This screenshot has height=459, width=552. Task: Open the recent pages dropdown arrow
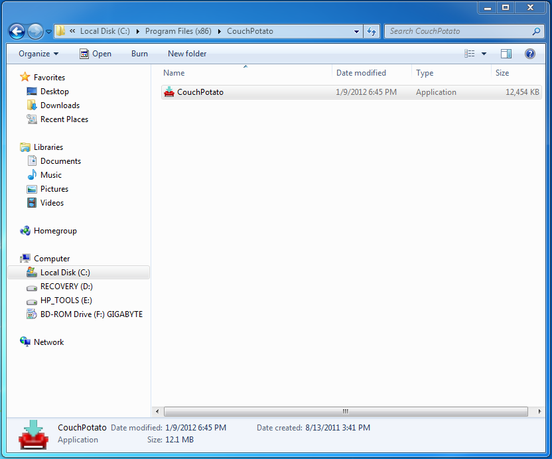tap(49, 32)
